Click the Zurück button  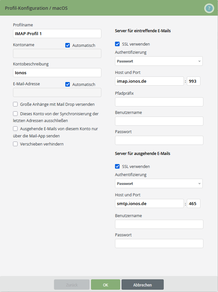click(x=71, y=284)
